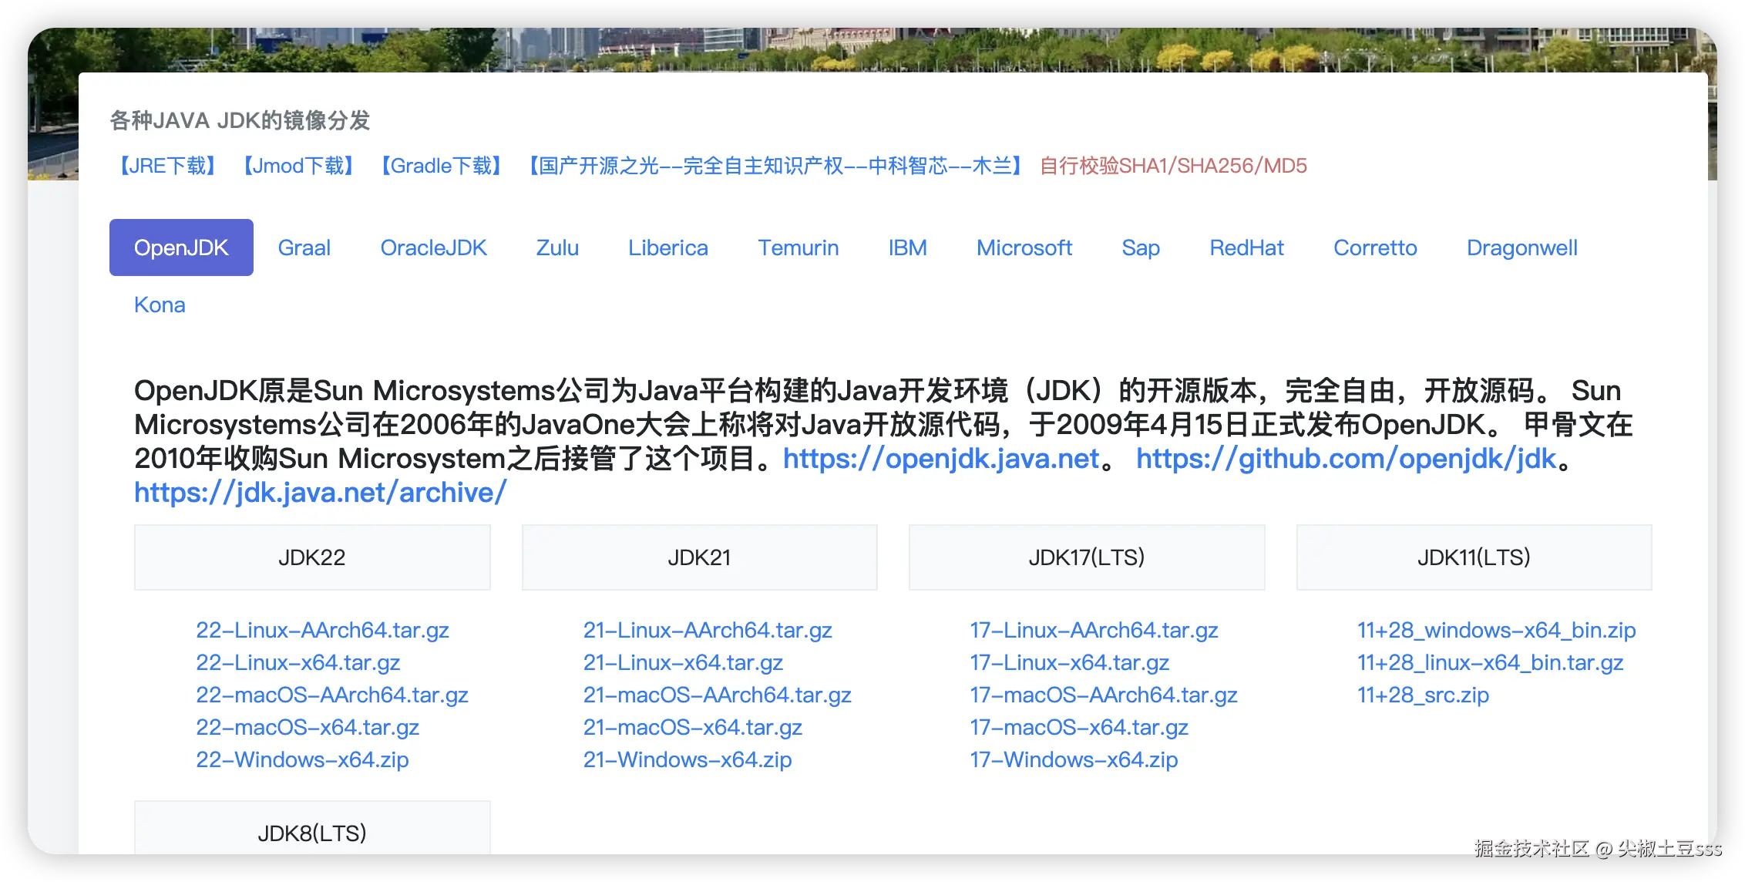Download 11+28_src.zip
The height and width of the screenshot is (882, 1745).
click(x=1422, y=695)
